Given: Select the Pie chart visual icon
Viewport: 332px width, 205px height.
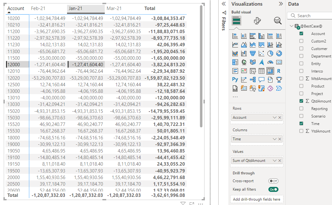Looking at the screenshot, I should click(270, 53).
